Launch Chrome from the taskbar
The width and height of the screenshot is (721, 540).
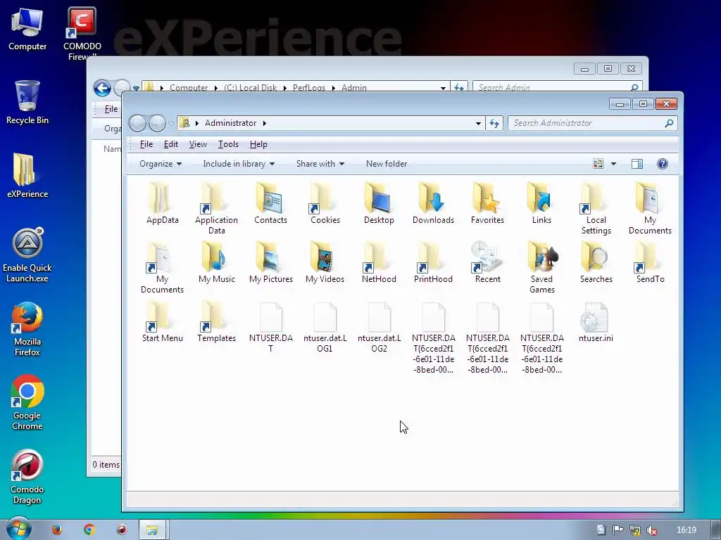(x=89, y=529)
